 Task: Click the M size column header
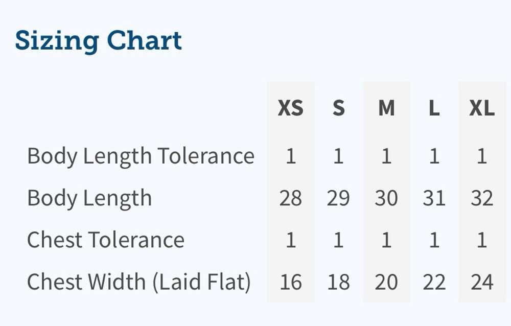point(386,108)
